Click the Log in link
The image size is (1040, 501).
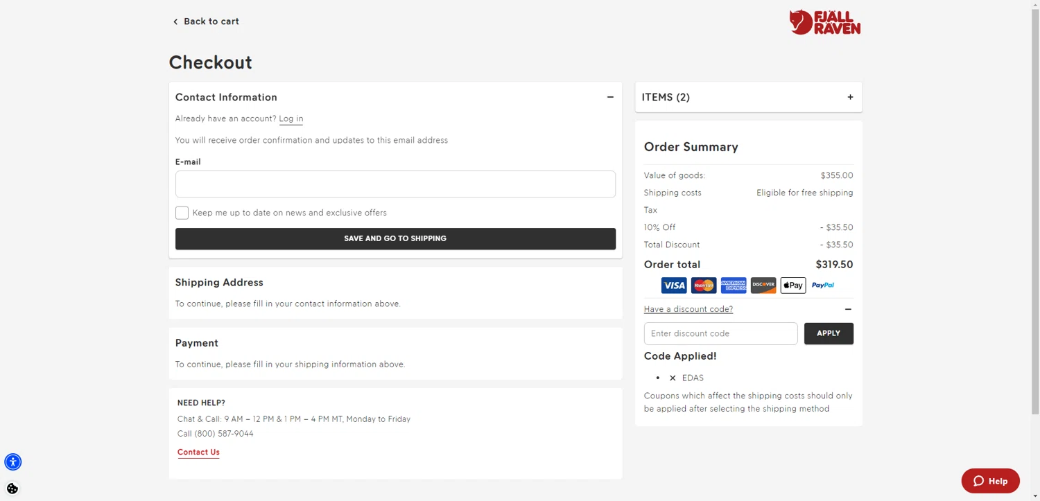click(x=291, y=118)
